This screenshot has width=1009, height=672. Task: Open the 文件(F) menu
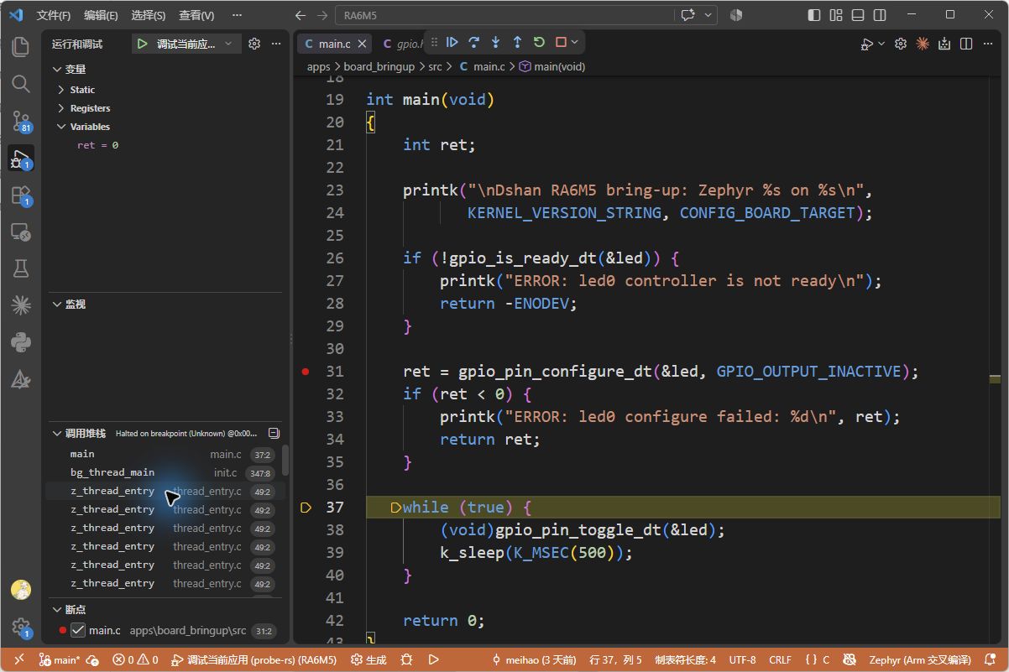54,15
